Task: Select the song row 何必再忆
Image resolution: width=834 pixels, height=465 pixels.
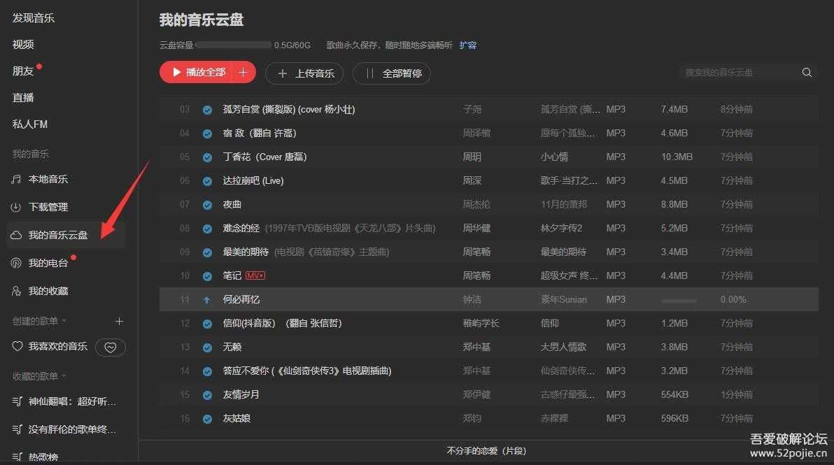Action: (x=489, y=300)
